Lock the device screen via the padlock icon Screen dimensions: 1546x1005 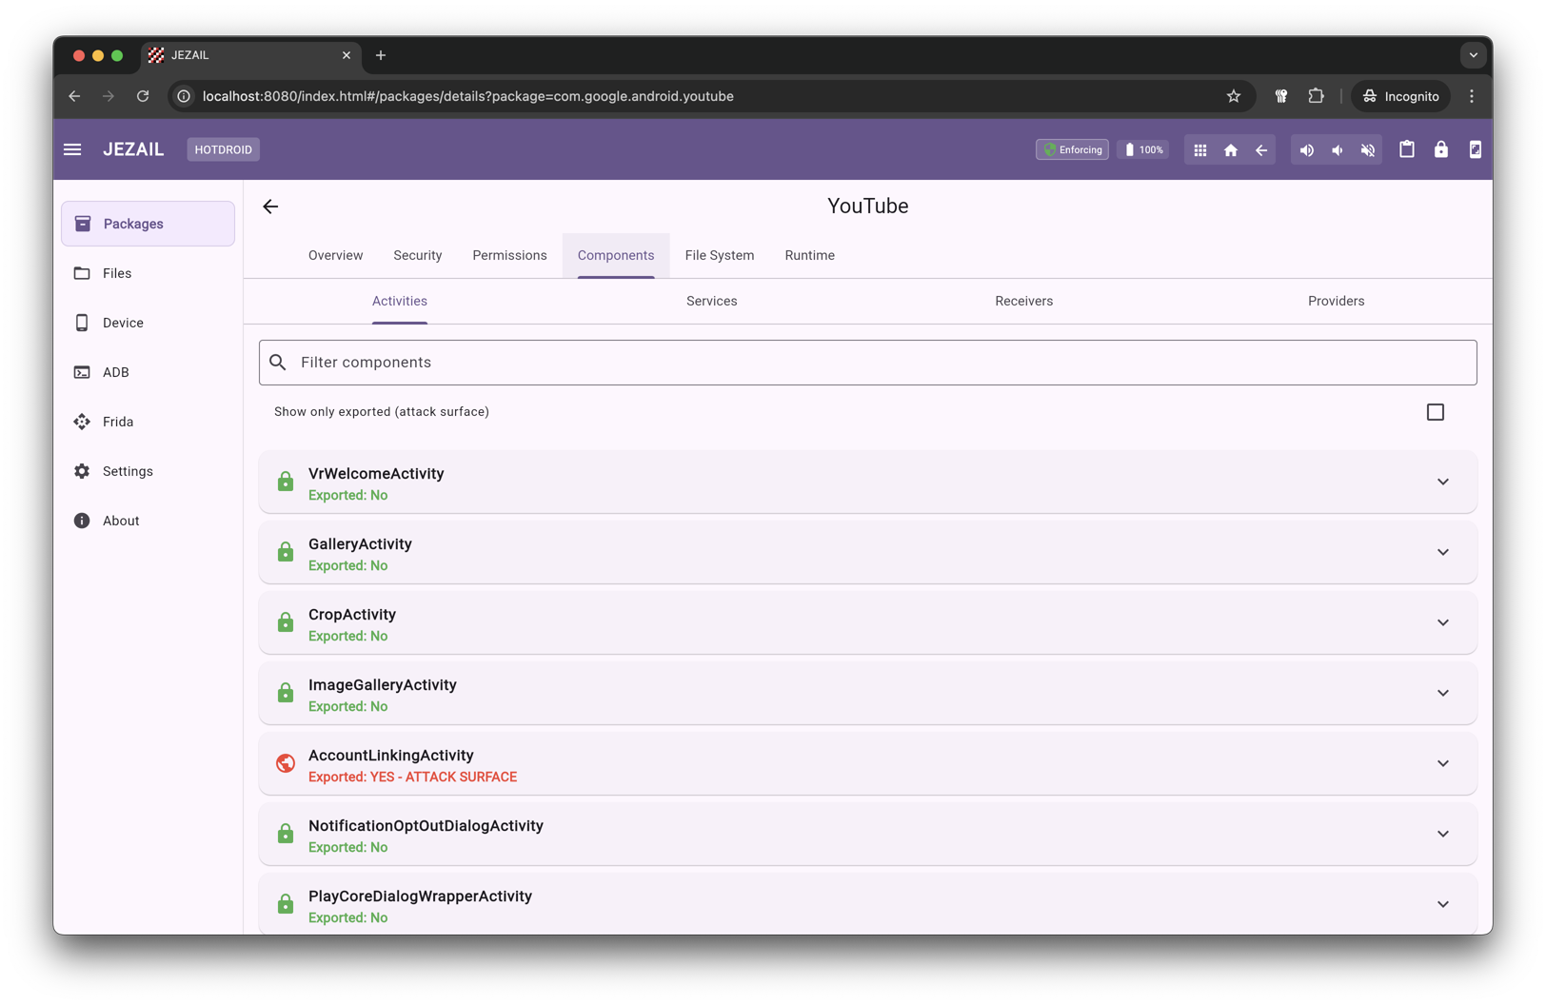coord(1441,149)
